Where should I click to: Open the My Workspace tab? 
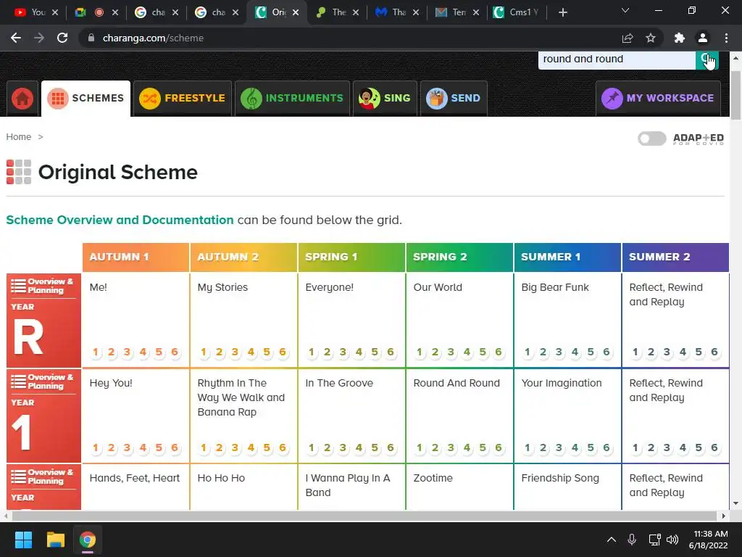(658, 98)
